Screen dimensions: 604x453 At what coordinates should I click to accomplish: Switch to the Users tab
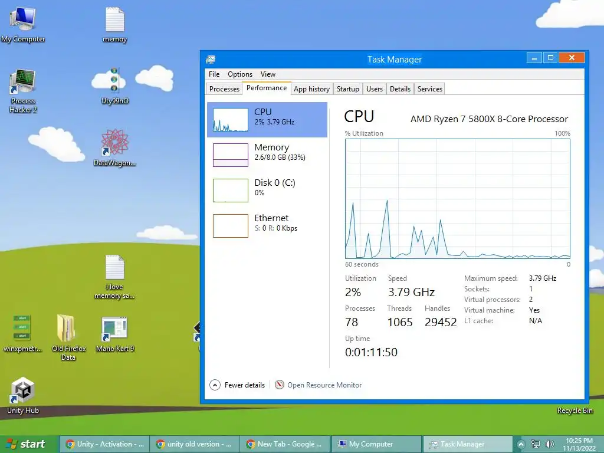(375, 89)
